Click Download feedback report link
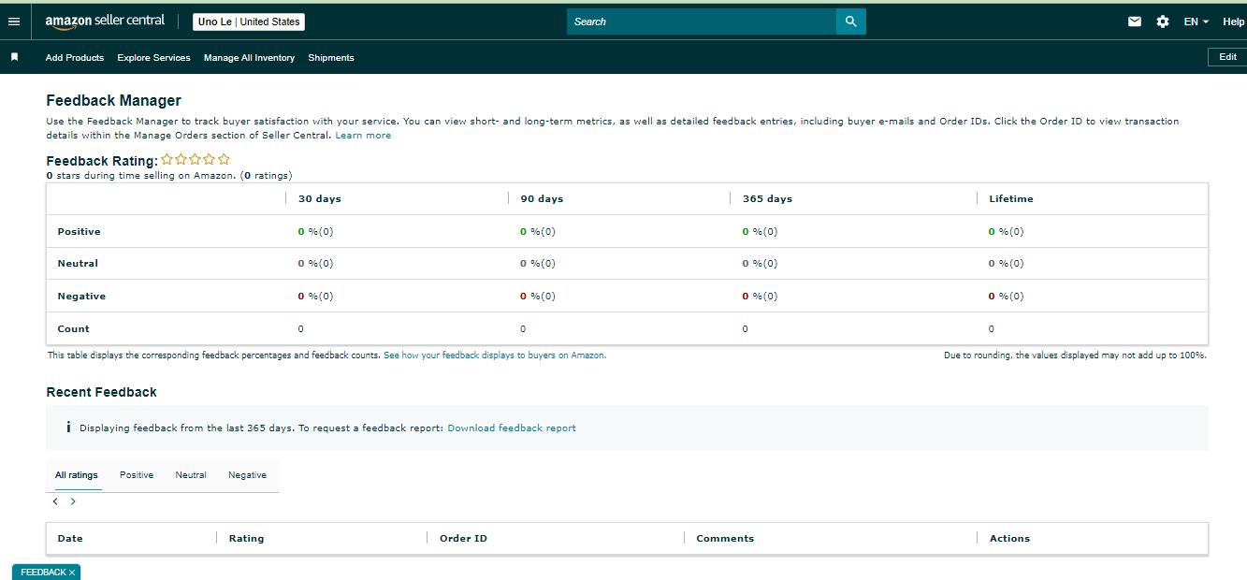 tap(512, 428)
